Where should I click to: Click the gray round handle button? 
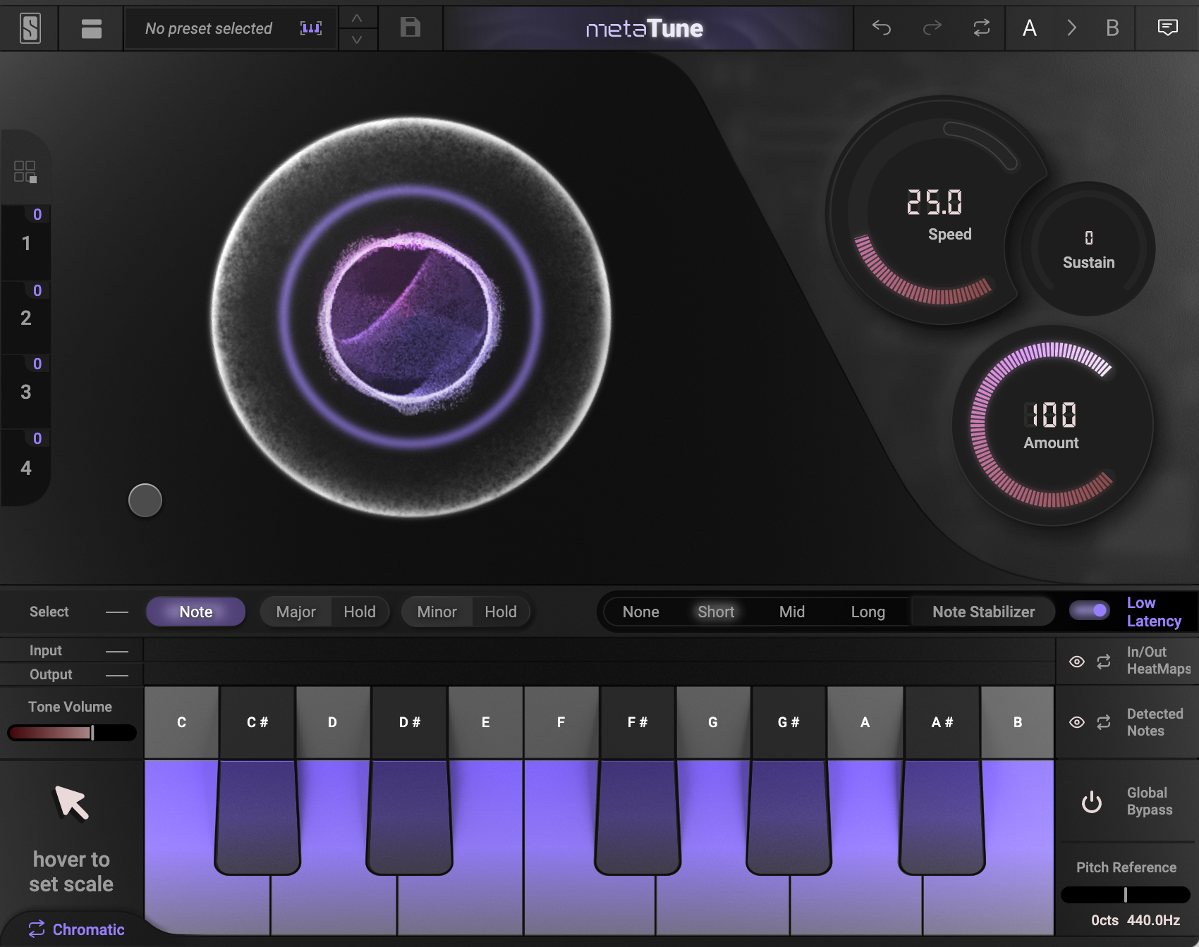(x=145, y=500)
